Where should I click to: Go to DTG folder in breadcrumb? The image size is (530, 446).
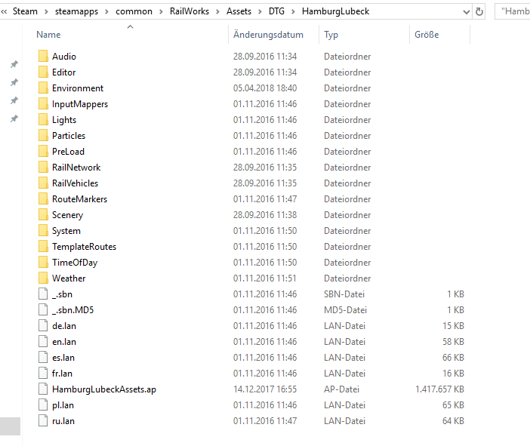tap(276, 11)
